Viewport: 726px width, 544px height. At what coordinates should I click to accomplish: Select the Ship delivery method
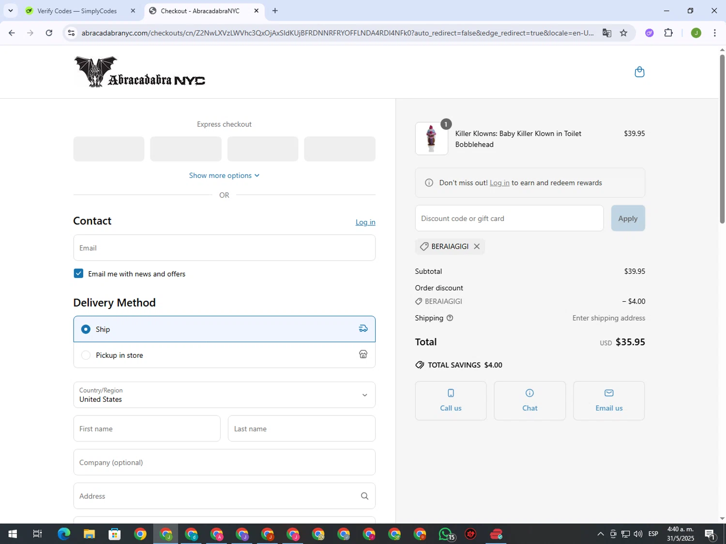pos(224,329)
